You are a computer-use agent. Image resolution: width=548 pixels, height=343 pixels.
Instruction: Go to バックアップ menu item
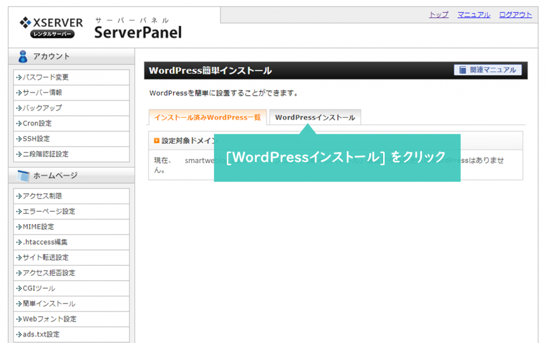pos(71,108)
